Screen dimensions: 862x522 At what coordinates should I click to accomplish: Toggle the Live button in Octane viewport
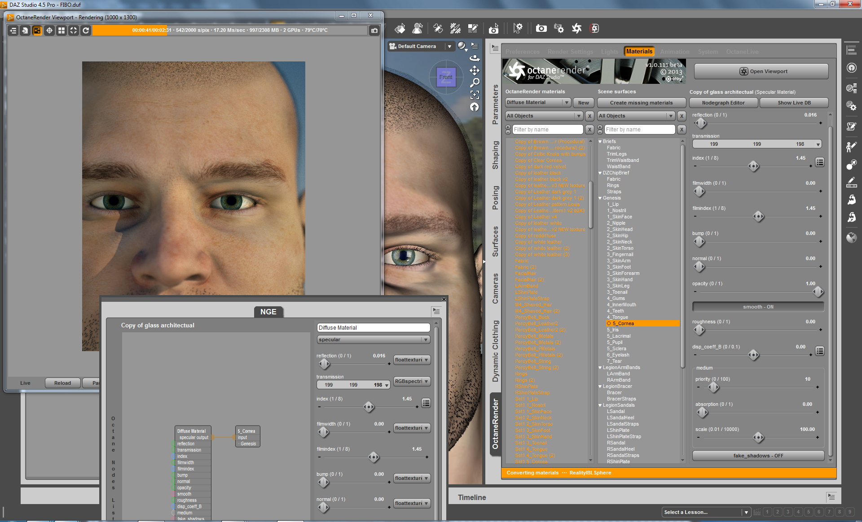coord(25,383)
